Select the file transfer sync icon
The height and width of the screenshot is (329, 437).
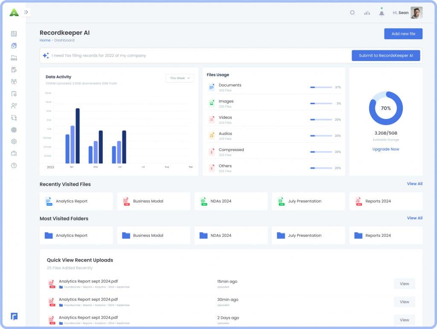tap(13, 117)
